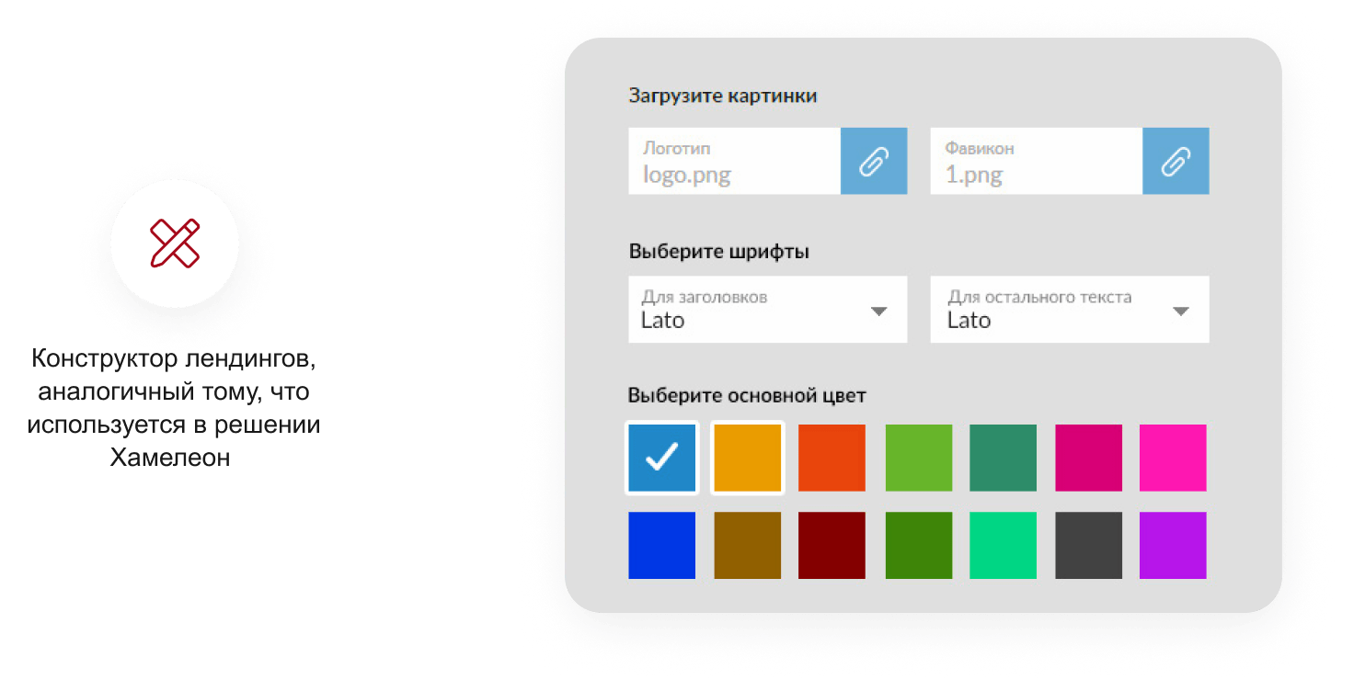The height and width of the screenshot is (680, 1365).
Task: Click the Логотип logo.png file field
Action: [734, 162]
